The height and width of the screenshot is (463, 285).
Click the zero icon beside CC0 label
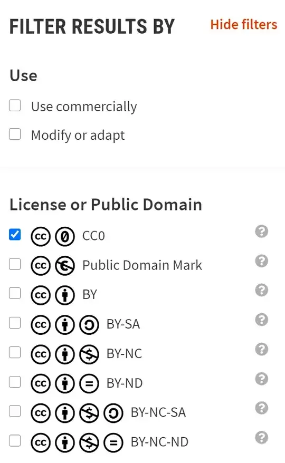pos(65,236)
